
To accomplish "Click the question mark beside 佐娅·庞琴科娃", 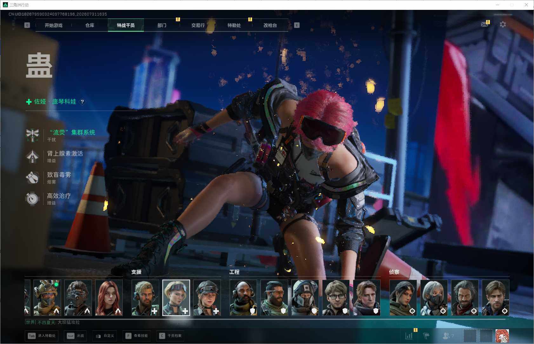I will (82, 102).
